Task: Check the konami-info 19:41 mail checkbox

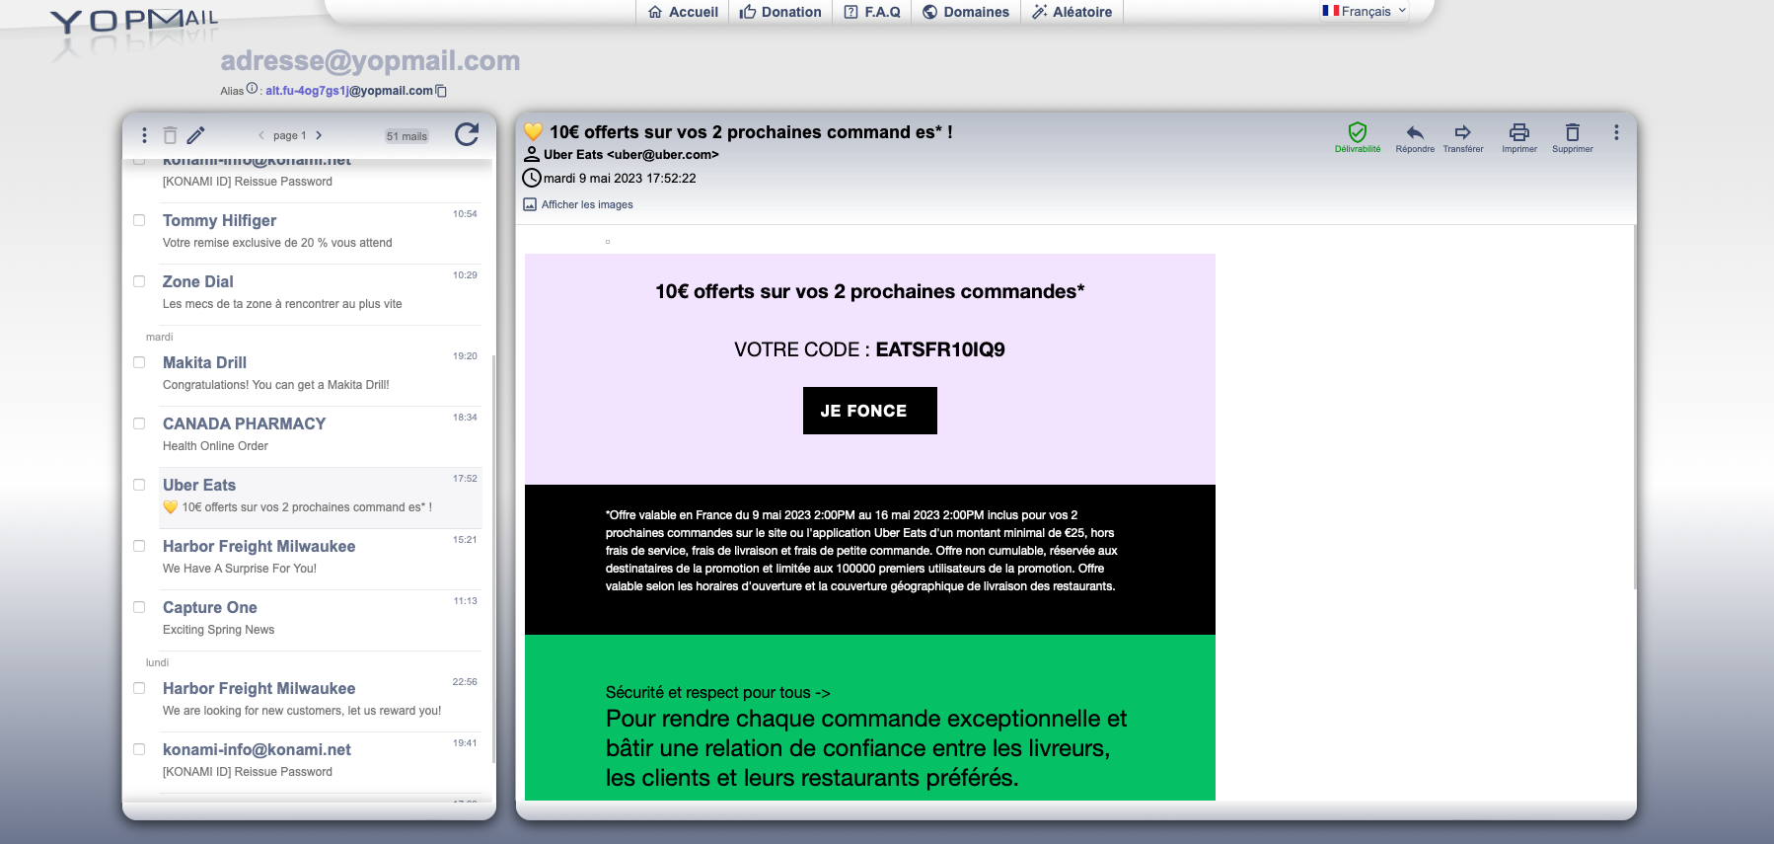Action: point(139,749)
